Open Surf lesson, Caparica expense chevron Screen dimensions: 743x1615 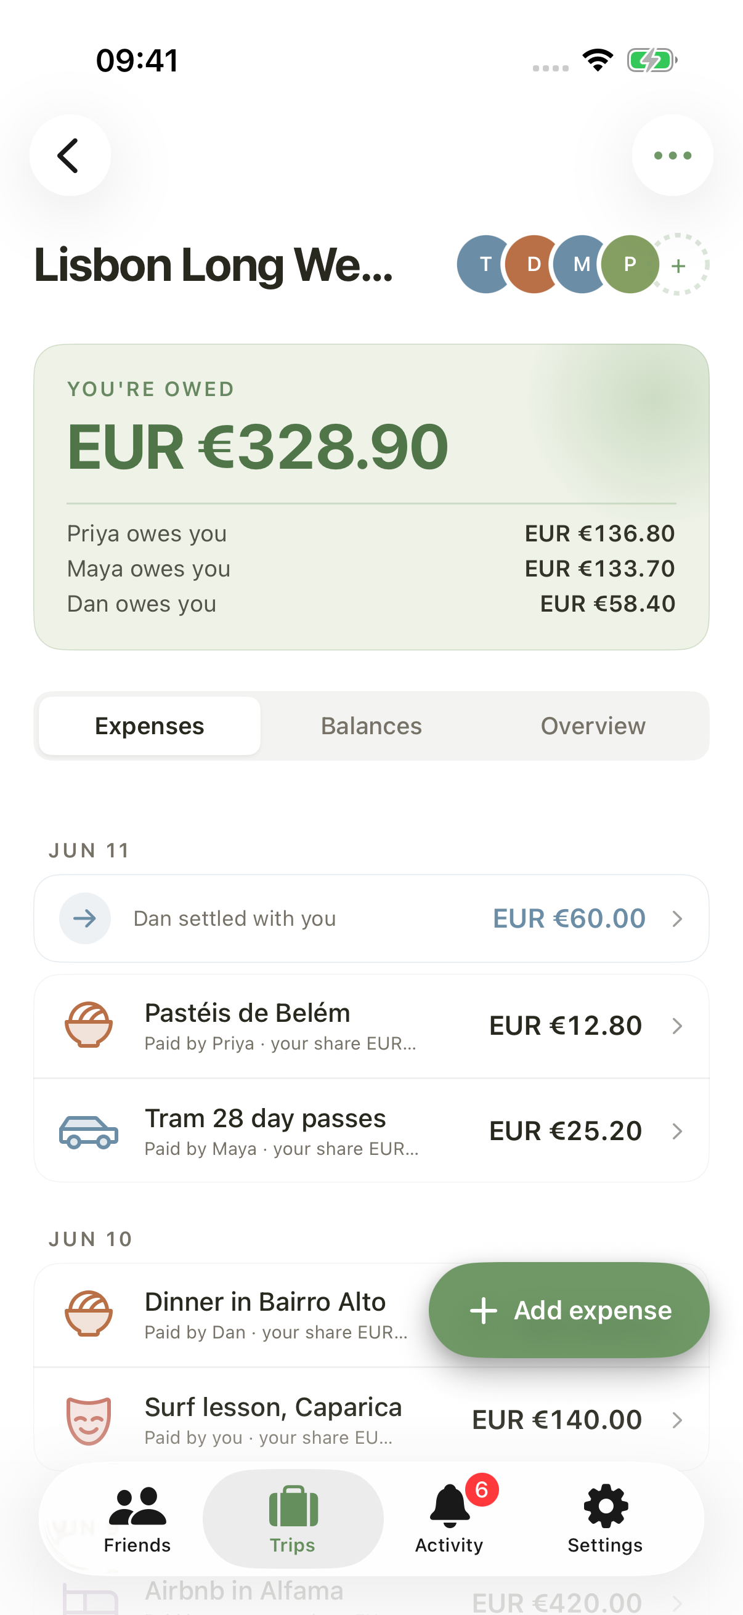[x=677, y=1420]
